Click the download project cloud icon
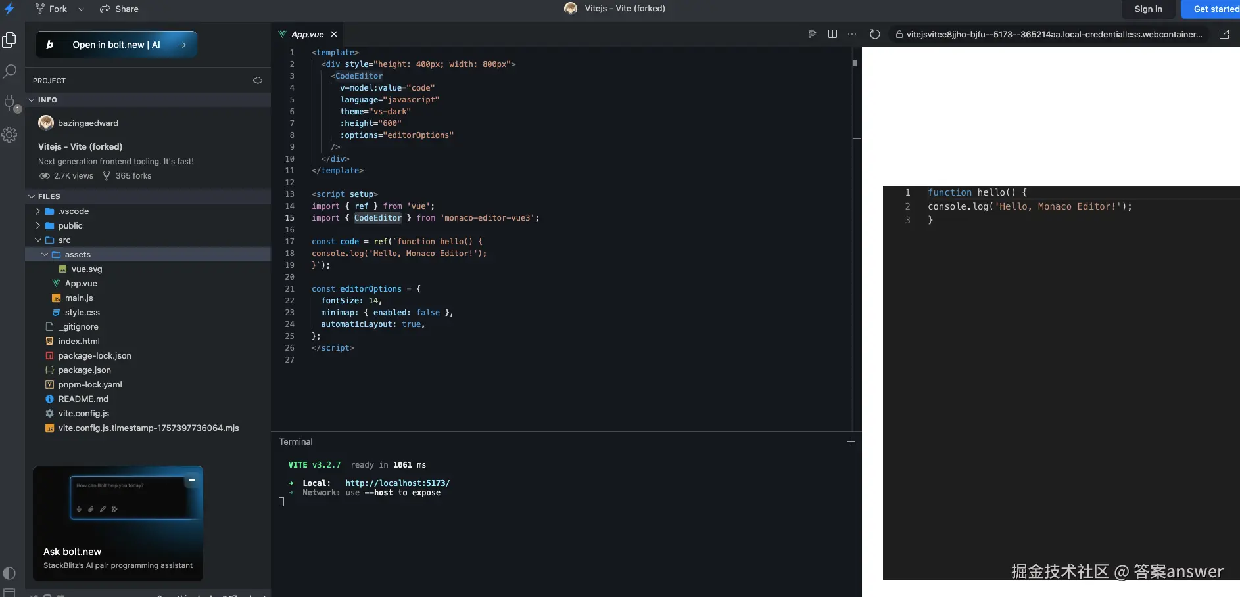1240x597 pixels. click(258, 81)
